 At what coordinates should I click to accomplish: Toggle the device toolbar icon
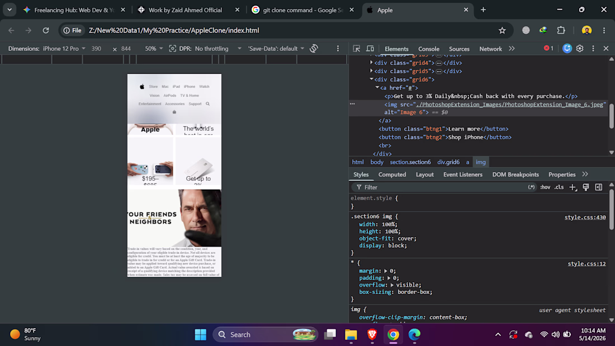coord(370,49)
